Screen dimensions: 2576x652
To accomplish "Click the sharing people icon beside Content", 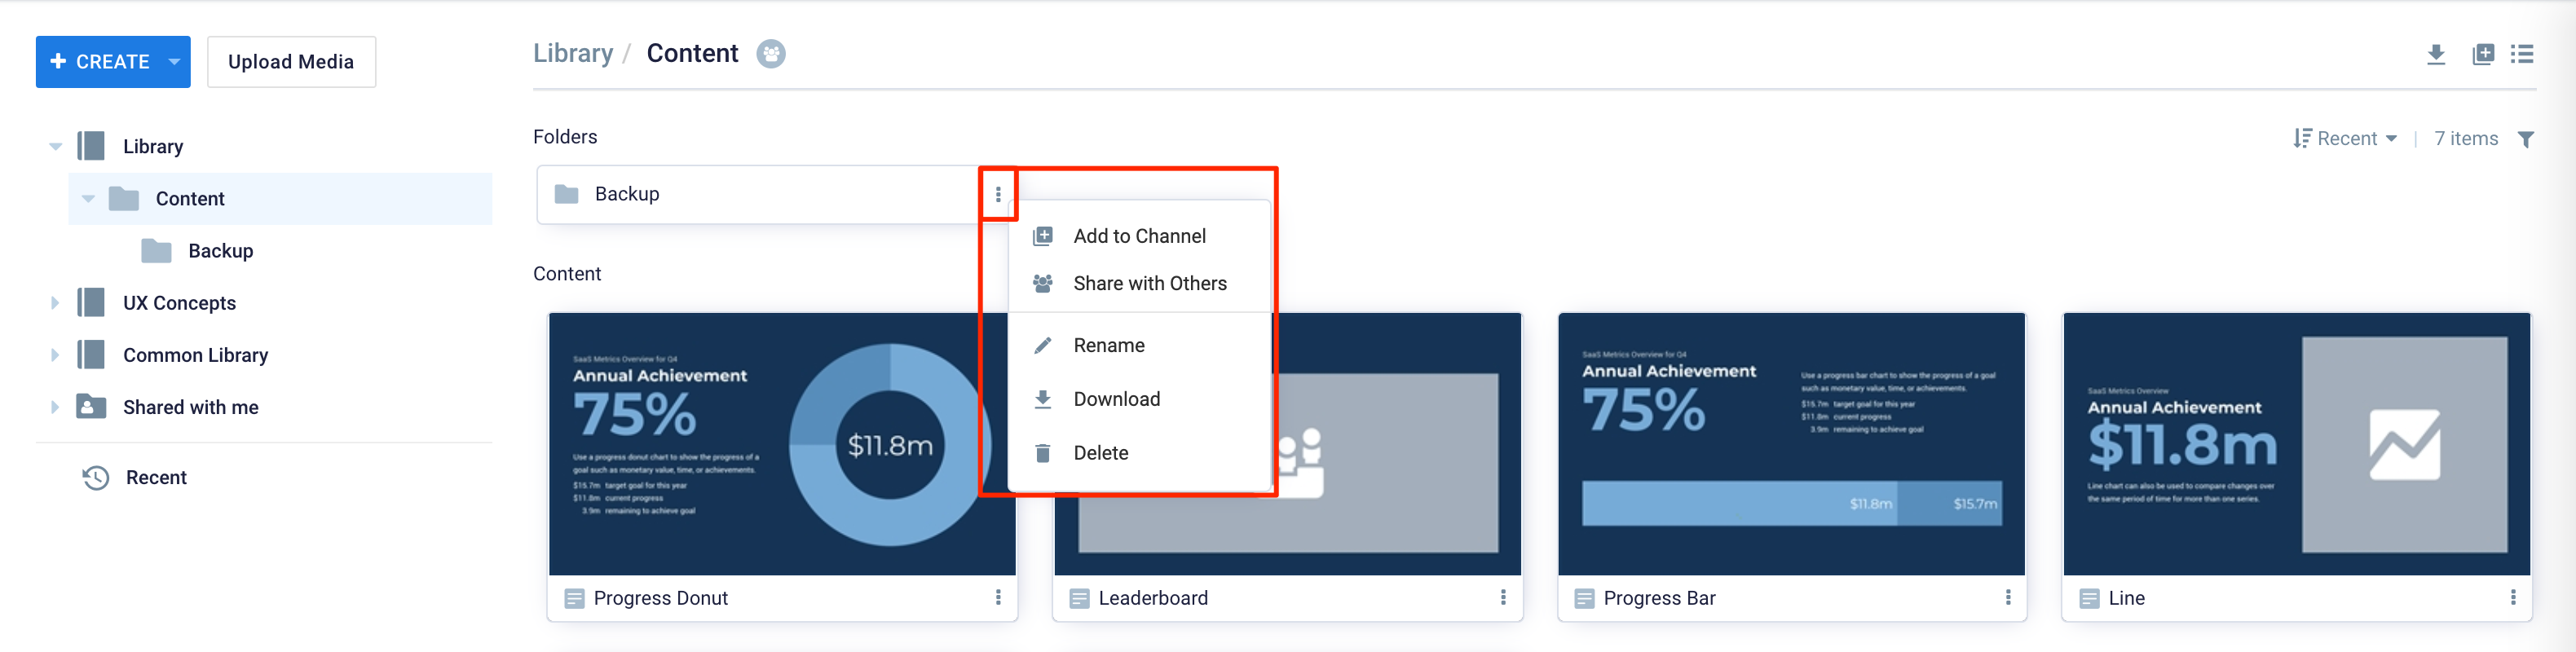I will pyautogui.click(x=770, y=54).
